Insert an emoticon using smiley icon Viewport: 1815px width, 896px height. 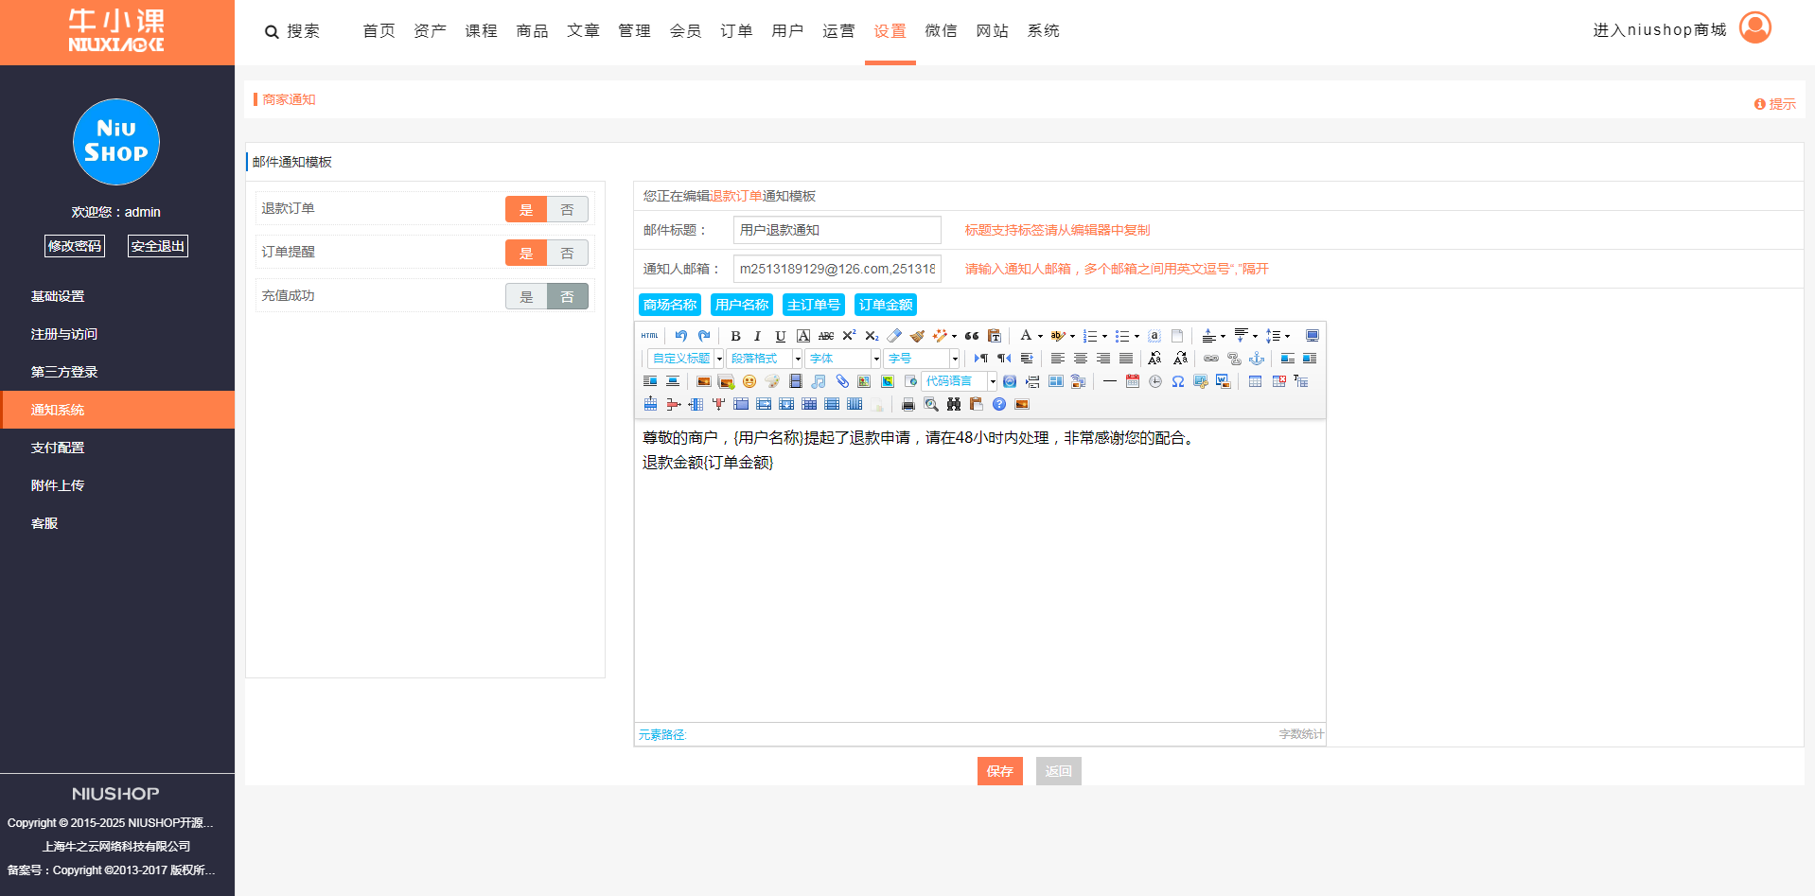click(749, 381)
